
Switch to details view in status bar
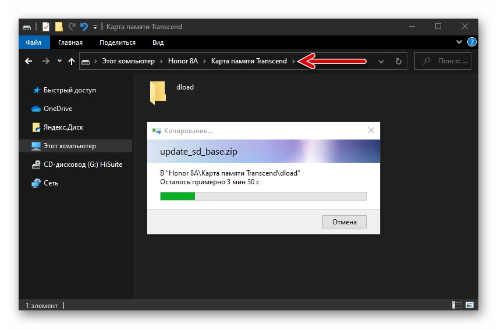click(457, 305)
